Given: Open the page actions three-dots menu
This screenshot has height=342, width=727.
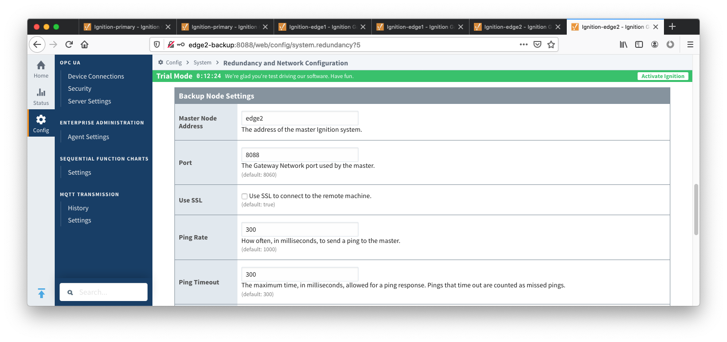Looking at the screenshot, I should pos(524,44).
